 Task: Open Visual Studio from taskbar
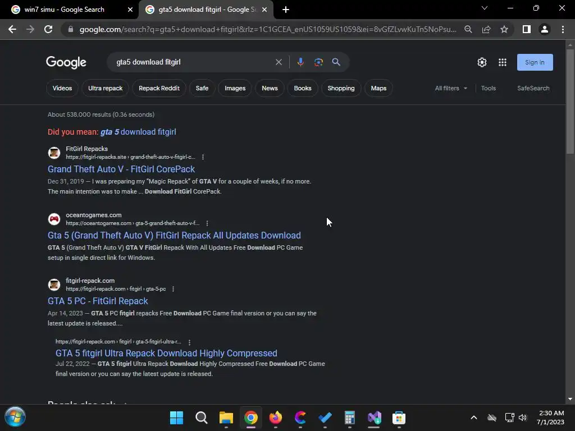(375, 418)
